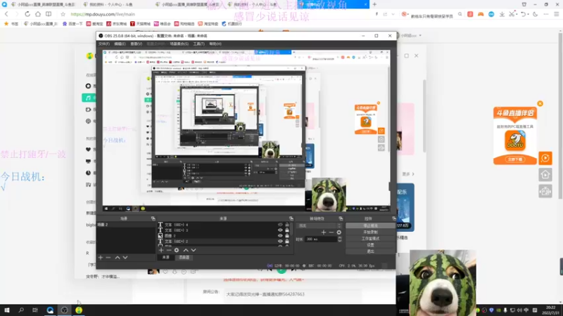Switch to Mixer tab below source list

click(184, 257)
